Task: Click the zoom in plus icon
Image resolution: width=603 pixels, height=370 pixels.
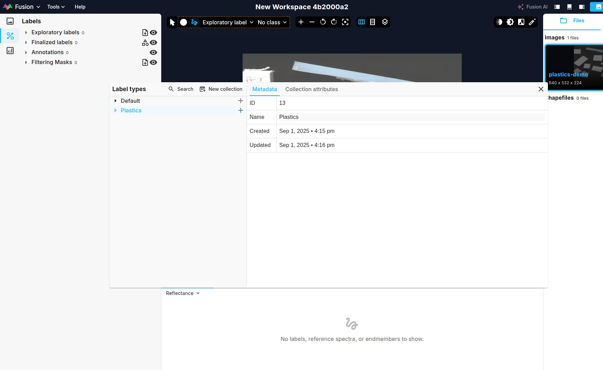Action: [301, 22]
